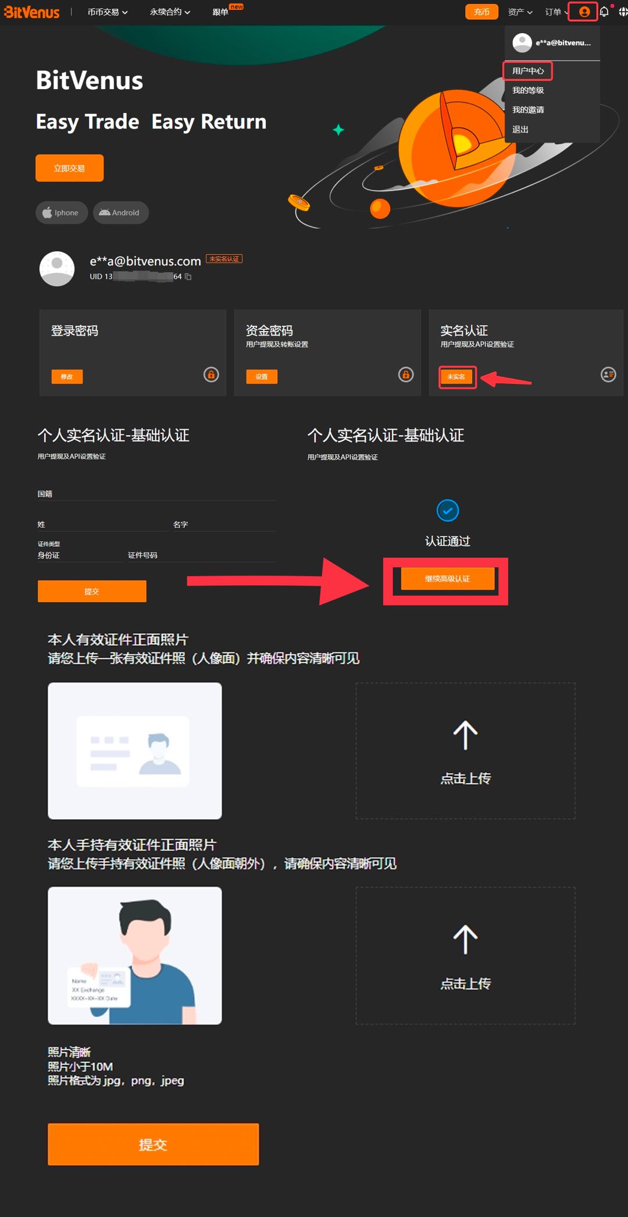Viewport: 628px width, 1217px height.
Task: Choose 退出 to log out
Action: click(520, 130)
